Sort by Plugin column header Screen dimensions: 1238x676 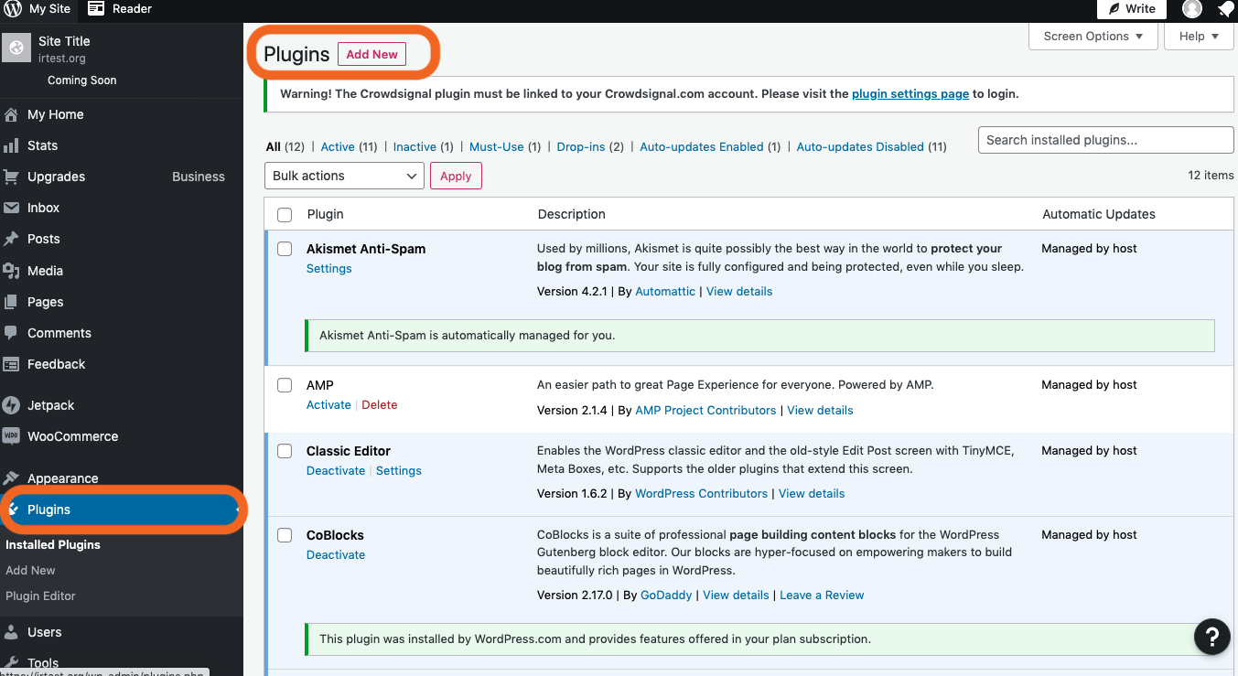coord(325,214)
